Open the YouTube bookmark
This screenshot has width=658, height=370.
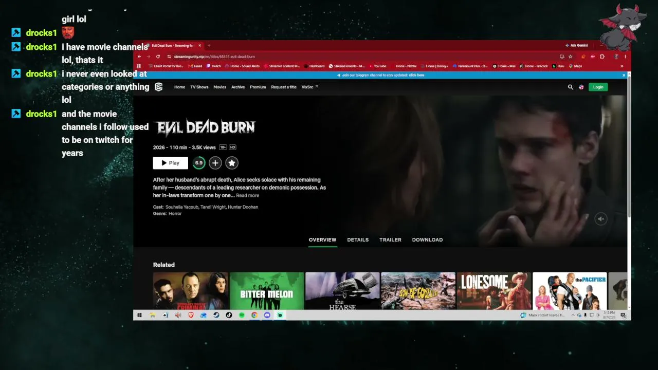[x=378, y=66]
